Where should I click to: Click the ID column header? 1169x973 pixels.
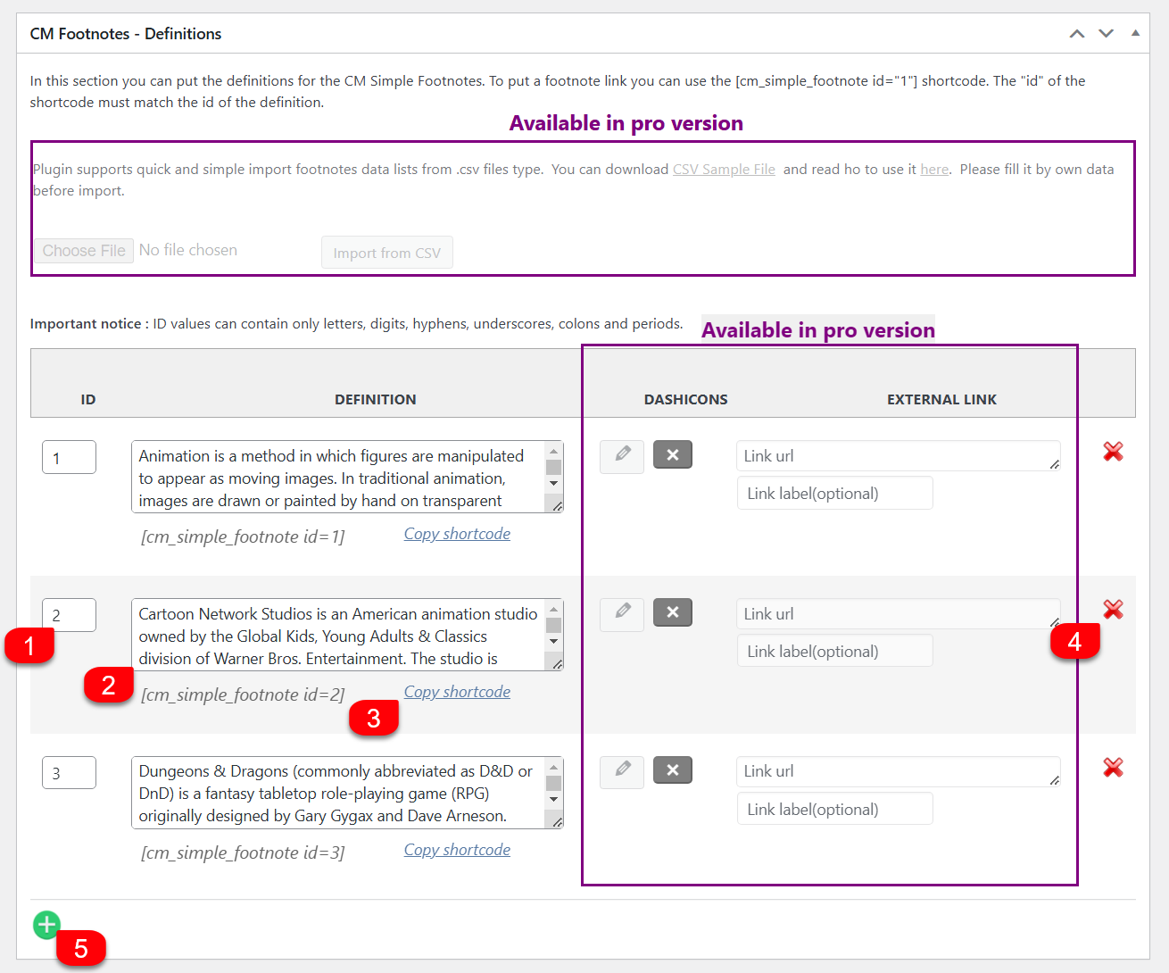point(88,400)
